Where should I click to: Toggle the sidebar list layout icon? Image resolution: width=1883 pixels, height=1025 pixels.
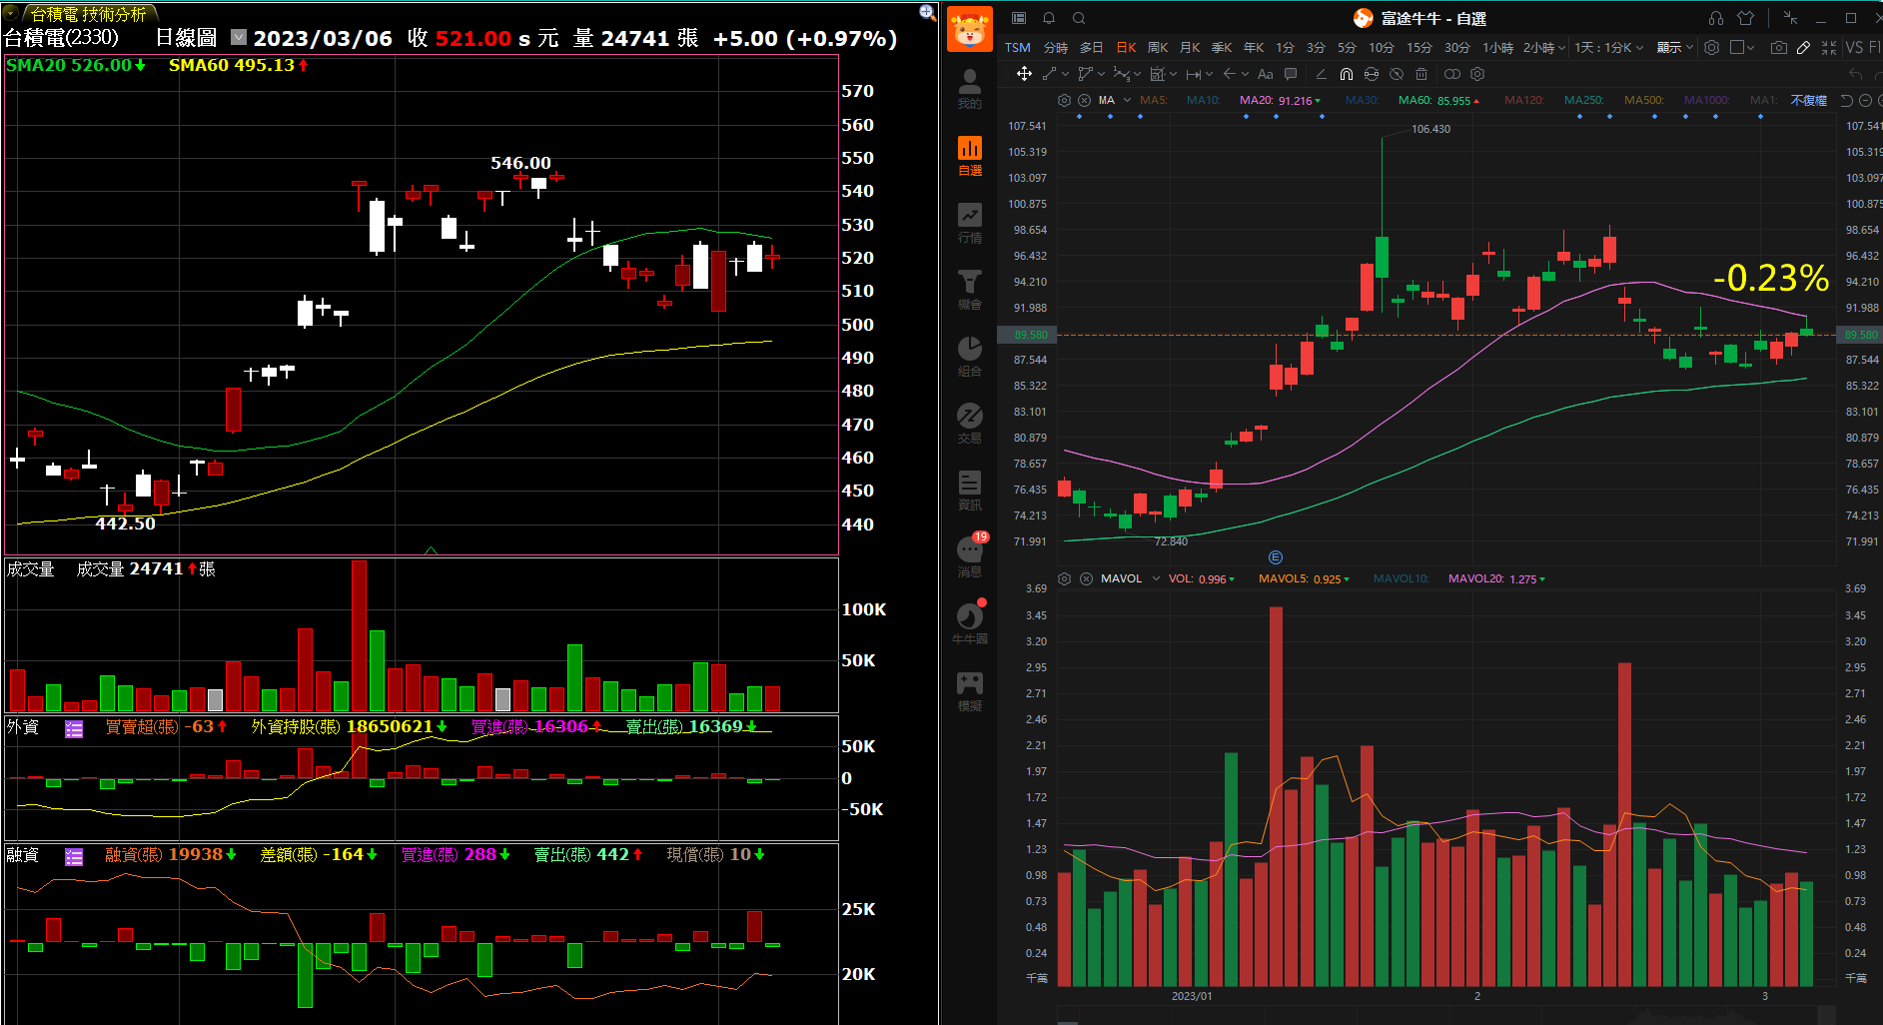pyautogui.click(x=1019, y=18)
